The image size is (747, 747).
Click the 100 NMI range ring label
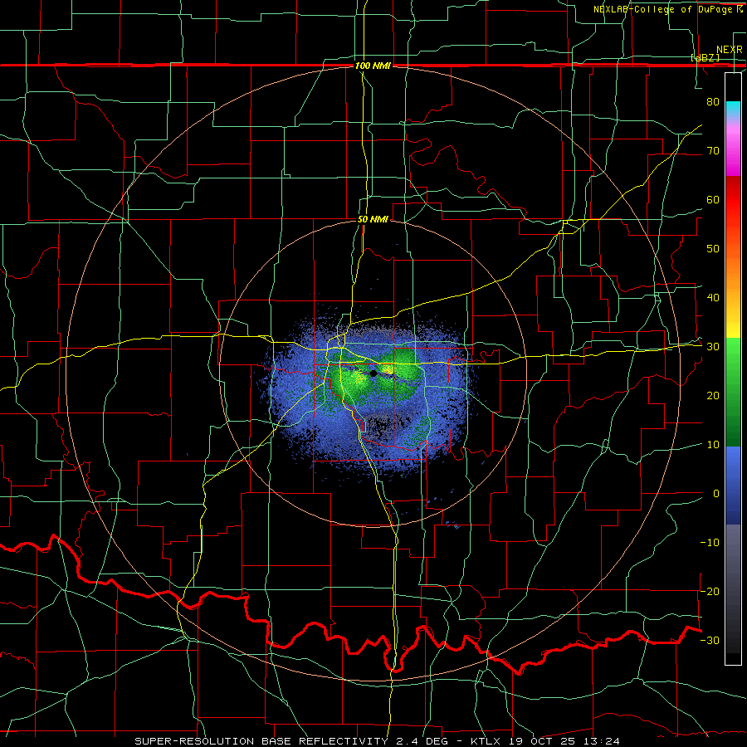373,66
